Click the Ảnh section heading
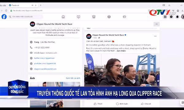The height and width of the screenshot is (110, 184). (x=33, y=78)
